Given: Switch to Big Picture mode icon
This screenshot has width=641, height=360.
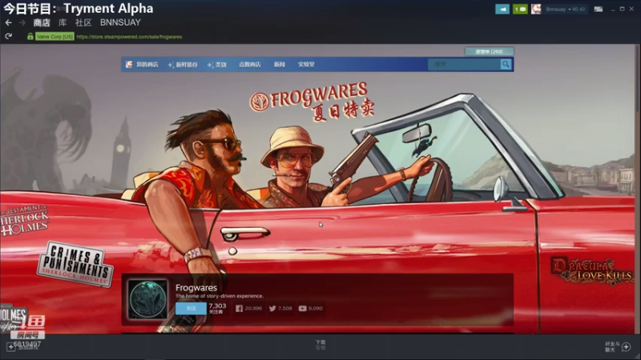Looking at the screenshot, I should [x=598, y=9].
